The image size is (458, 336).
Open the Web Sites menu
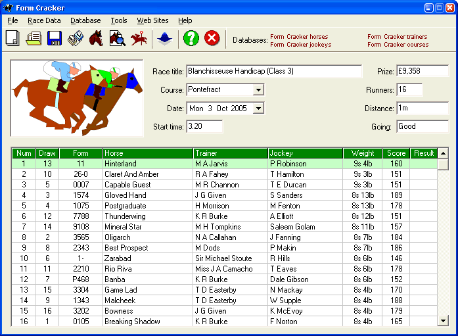point(152,20)
